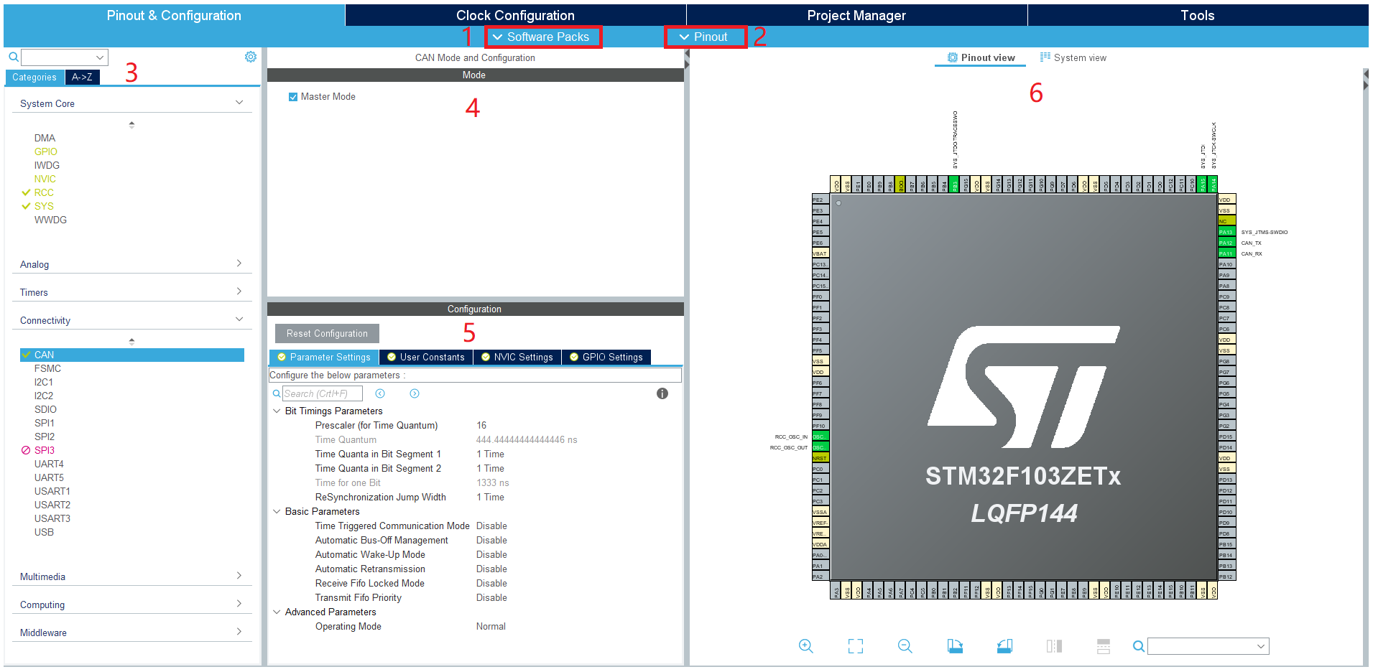Click the RCC_OSC_IN green pin
The image size is (1373, 672).
pyautogui.click(x=820, y=437)
